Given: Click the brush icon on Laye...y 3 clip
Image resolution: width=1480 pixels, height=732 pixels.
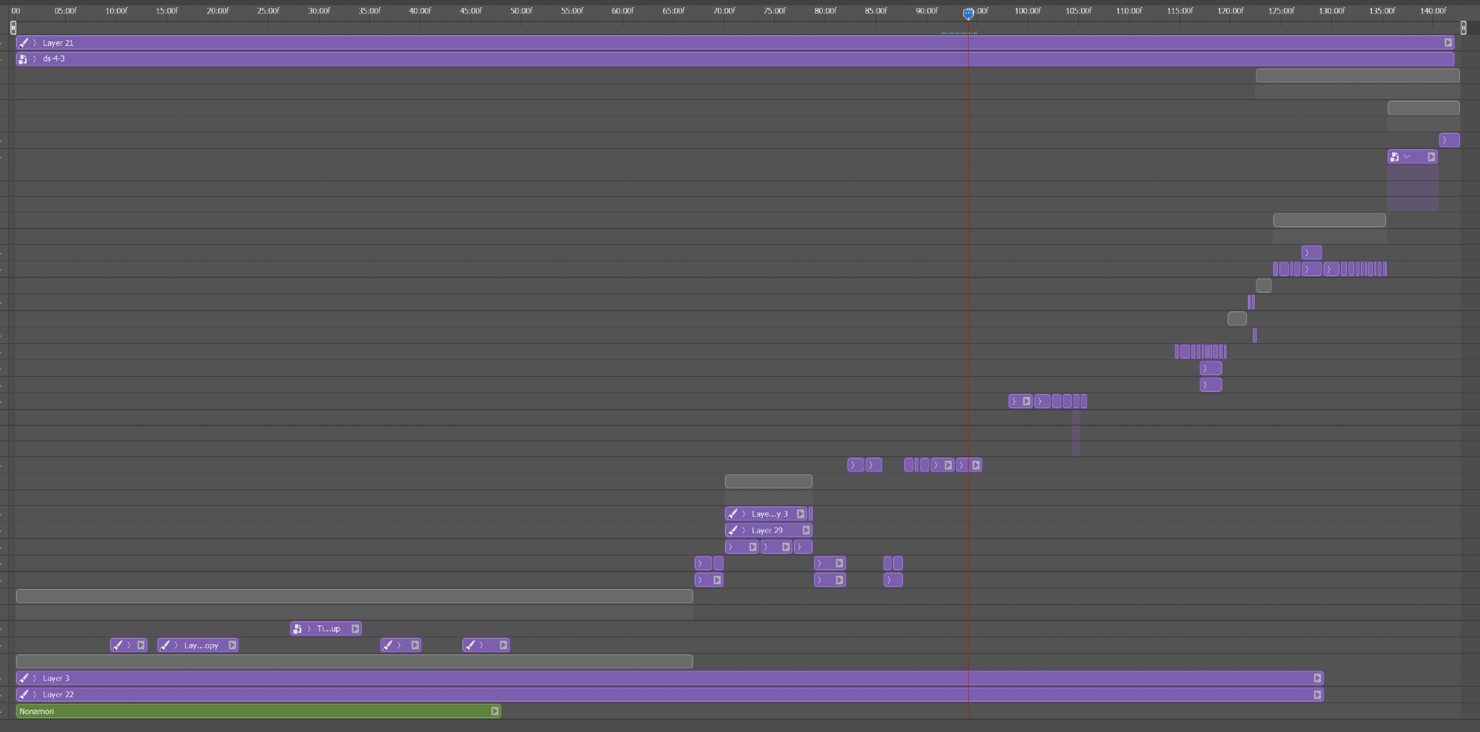Looking at the screenshot, I should pos(733,514).
